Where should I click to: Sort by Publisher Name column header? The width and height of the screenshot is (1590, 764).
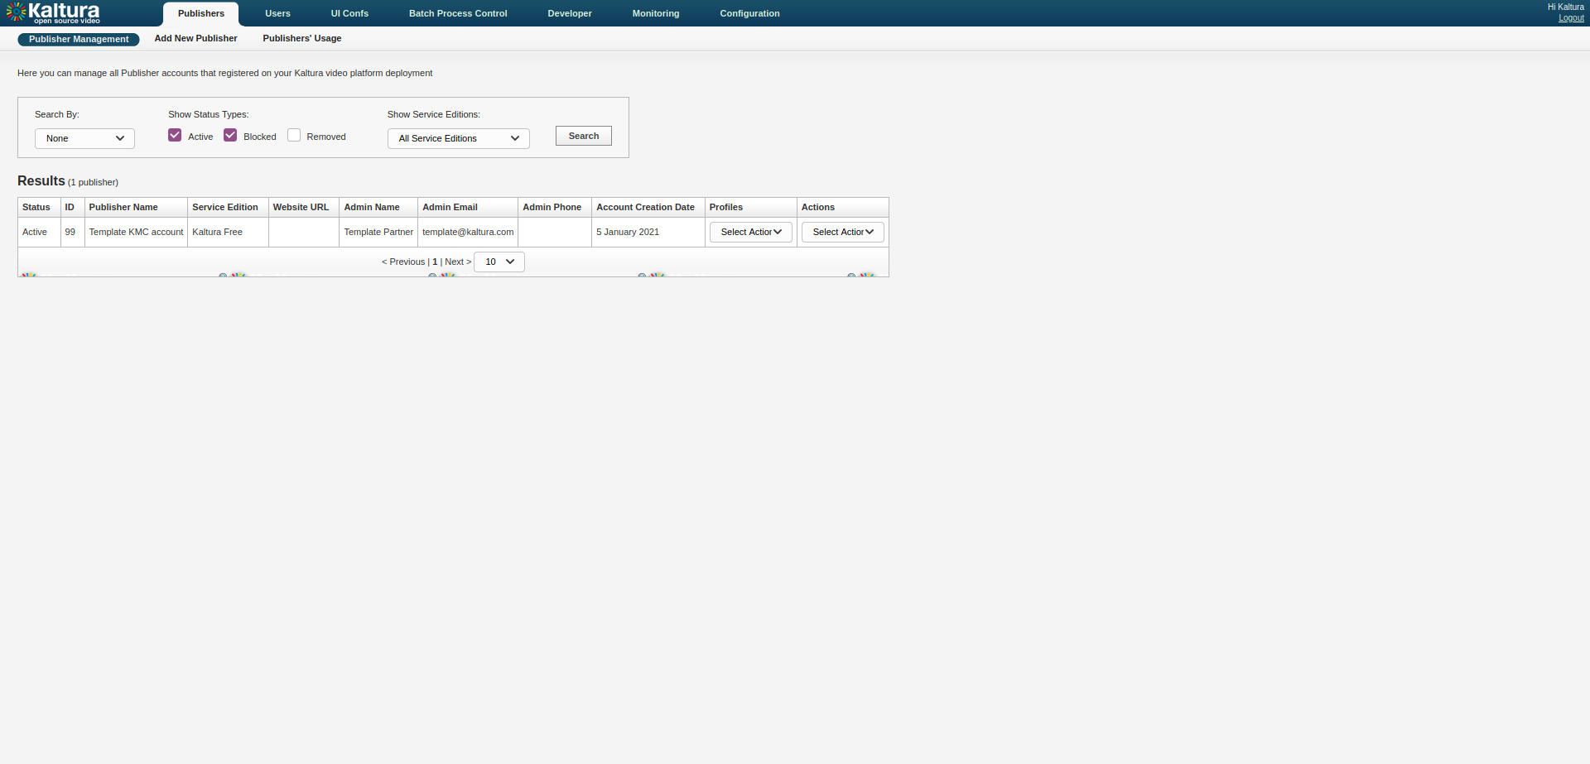(136, 207)
